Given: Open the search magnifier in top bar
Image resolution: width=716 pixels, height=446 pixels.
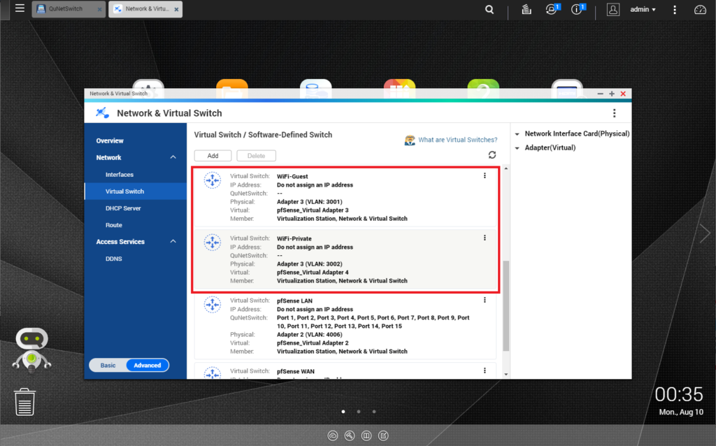Looking at the screenshot, I should tap(489, 9).
